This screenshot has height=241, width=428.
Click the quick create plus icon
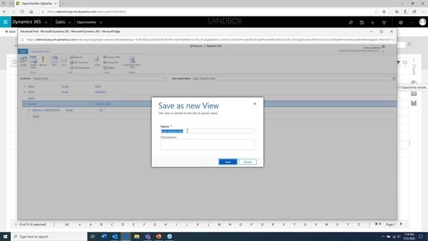pos(372,22)
